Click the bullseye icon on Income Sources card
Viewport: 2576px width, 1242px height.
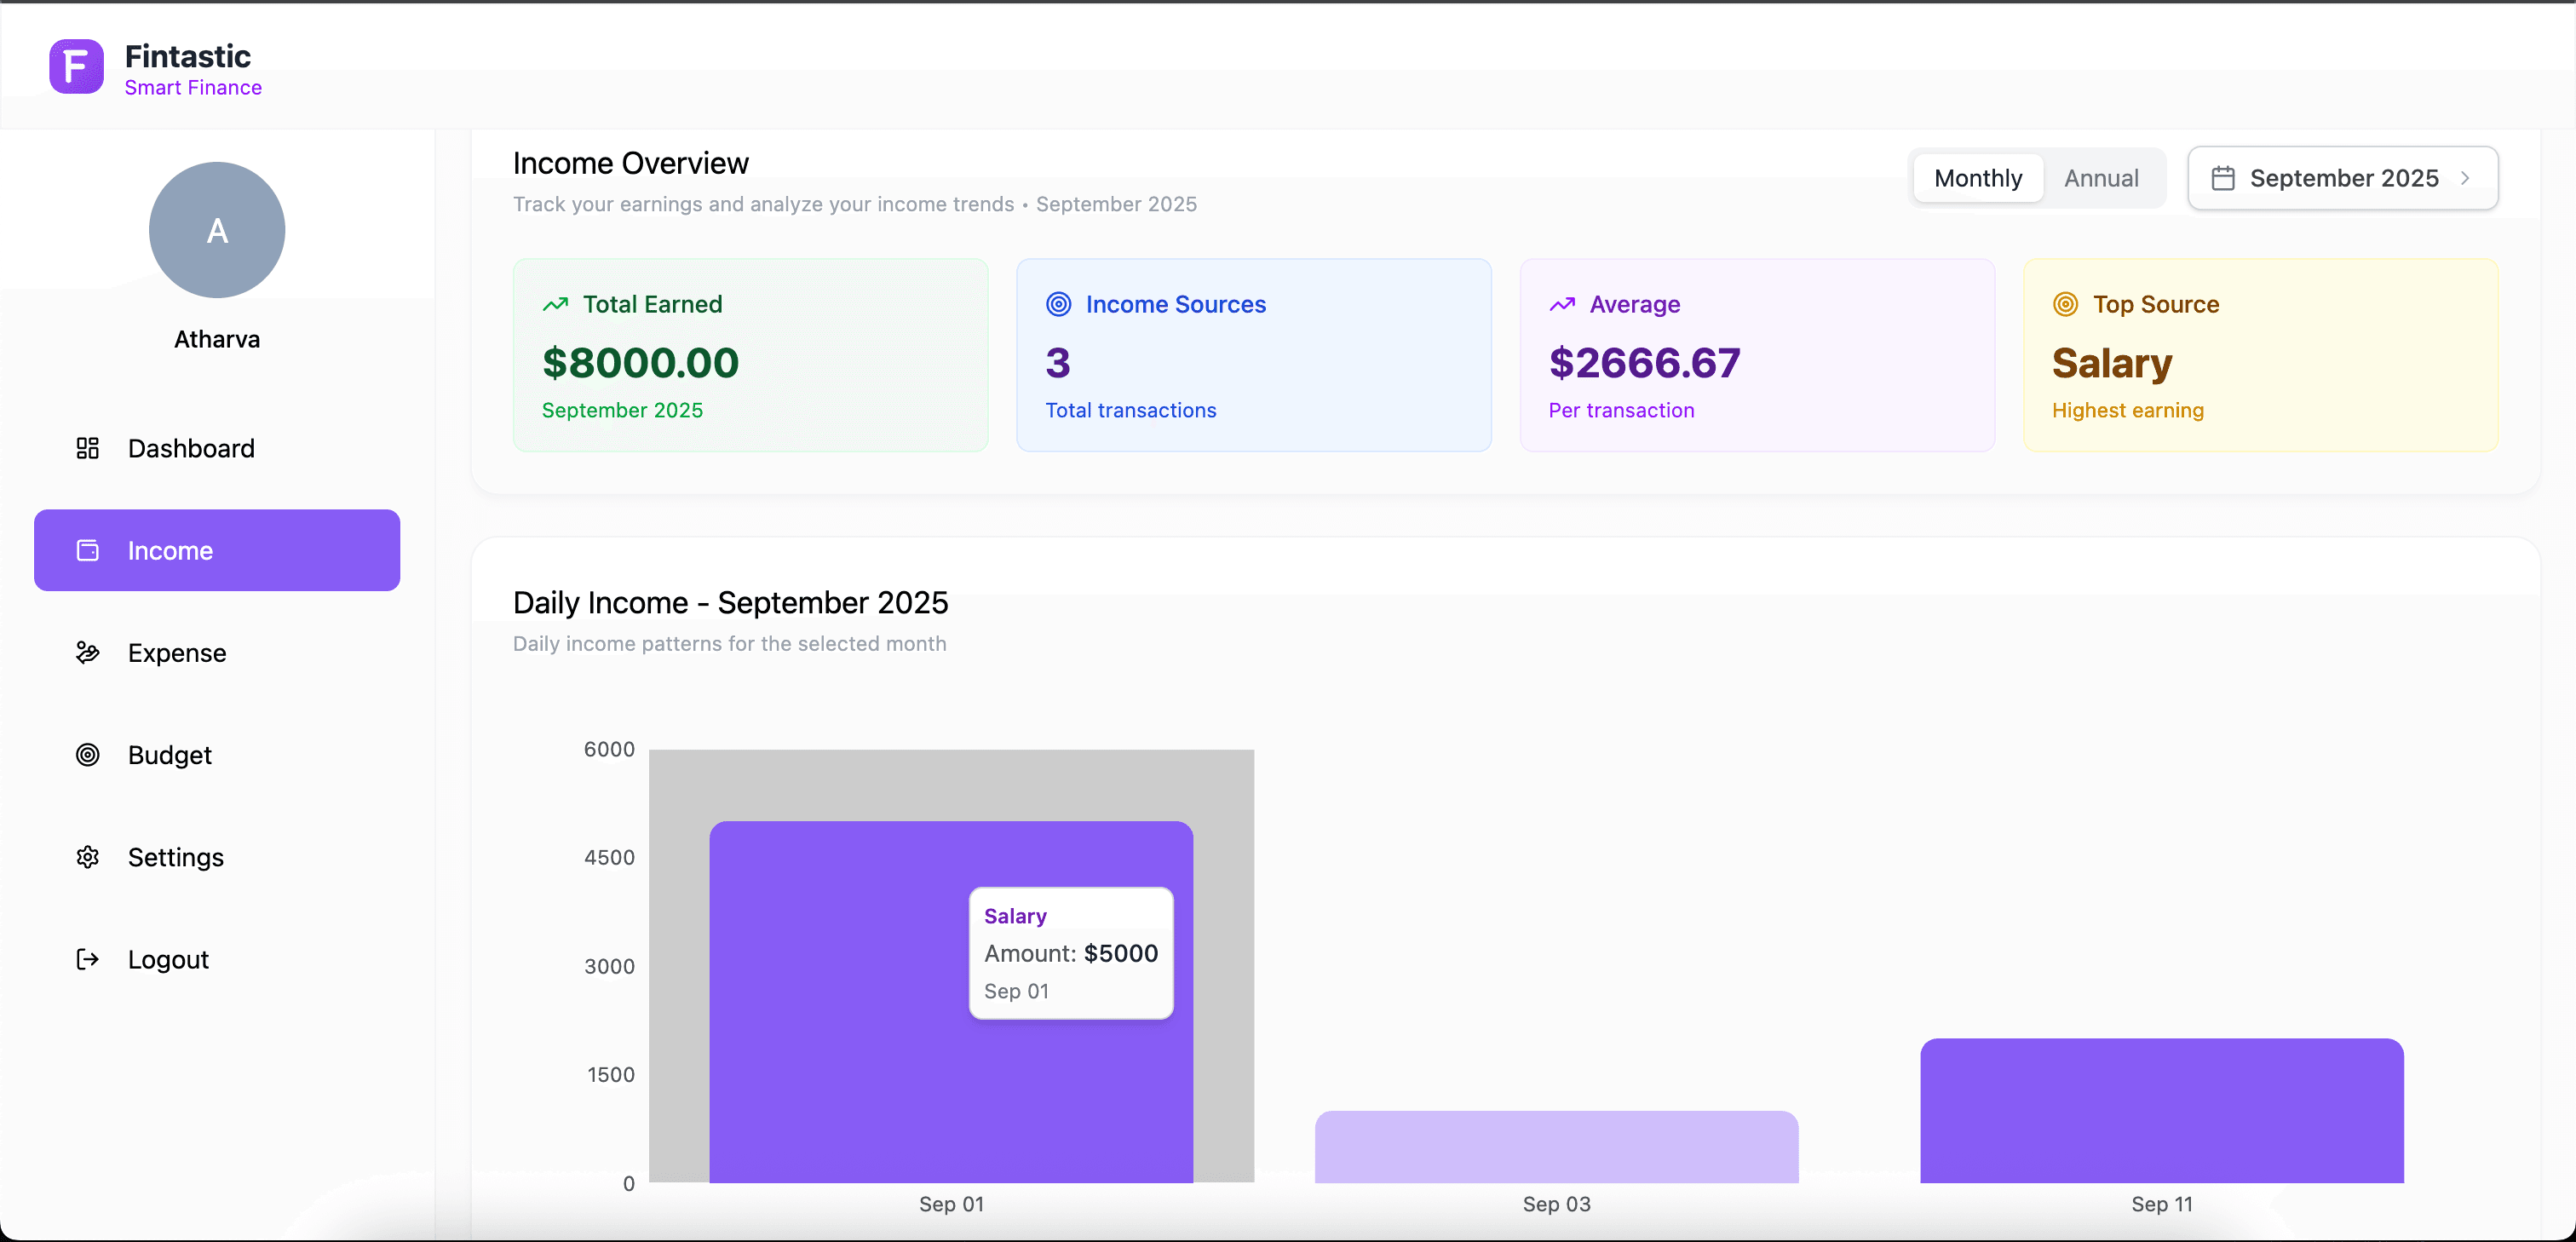click(x=1060, y=304)
